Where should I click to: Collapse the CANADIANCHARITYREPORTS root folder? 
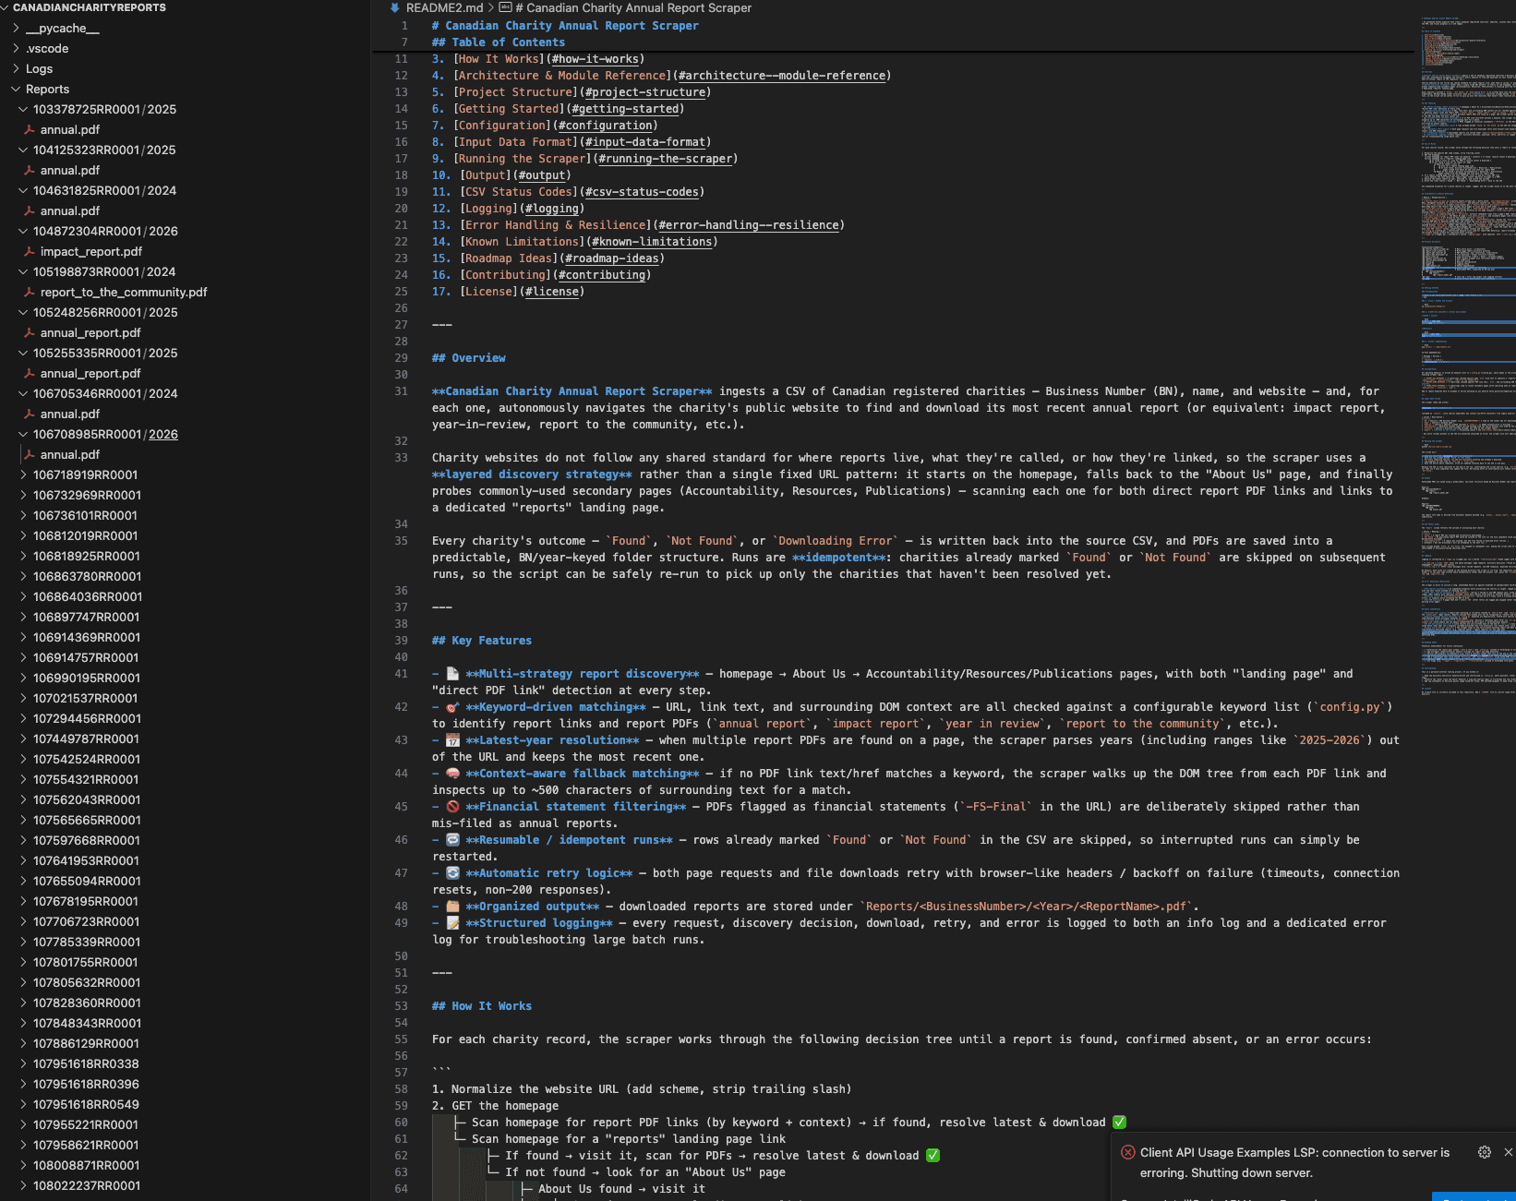point(6,7)
